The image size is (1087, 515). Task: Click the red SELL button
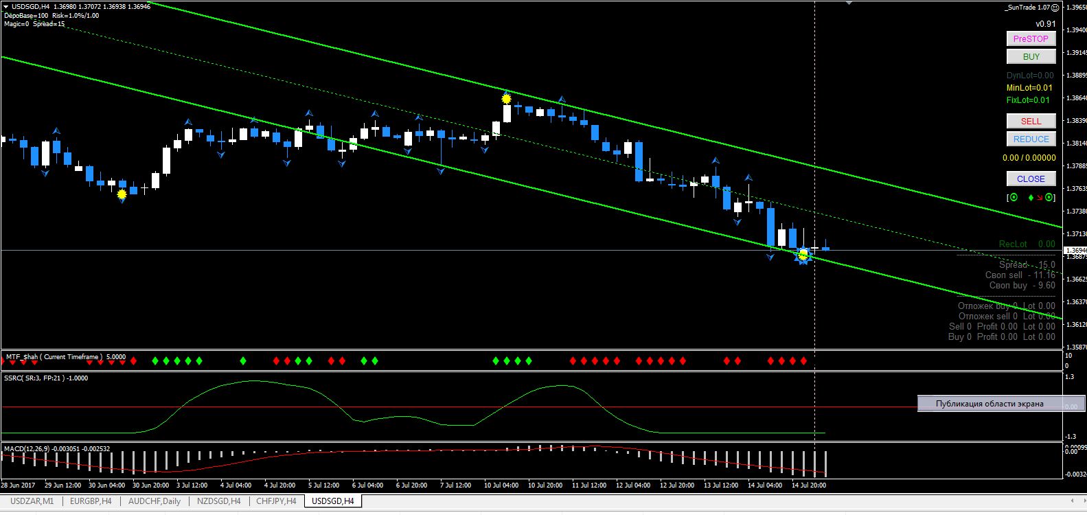(x=1031, y=122)
